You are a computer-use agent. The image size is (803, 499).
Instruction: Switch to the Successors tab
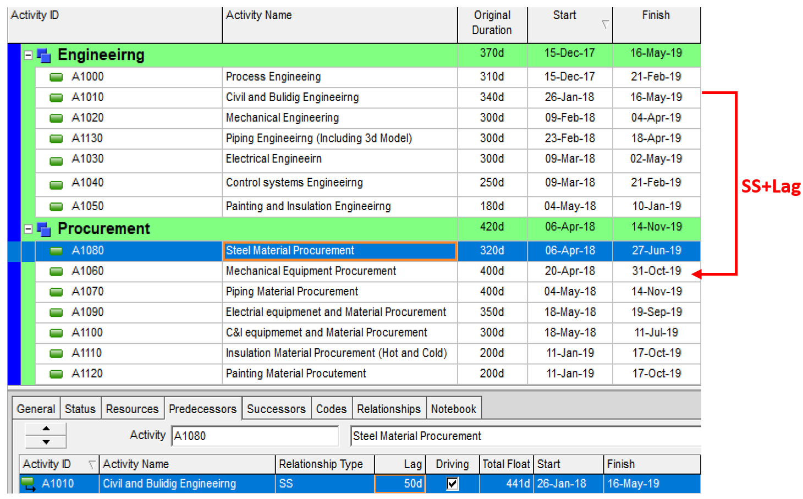[277, 408]
